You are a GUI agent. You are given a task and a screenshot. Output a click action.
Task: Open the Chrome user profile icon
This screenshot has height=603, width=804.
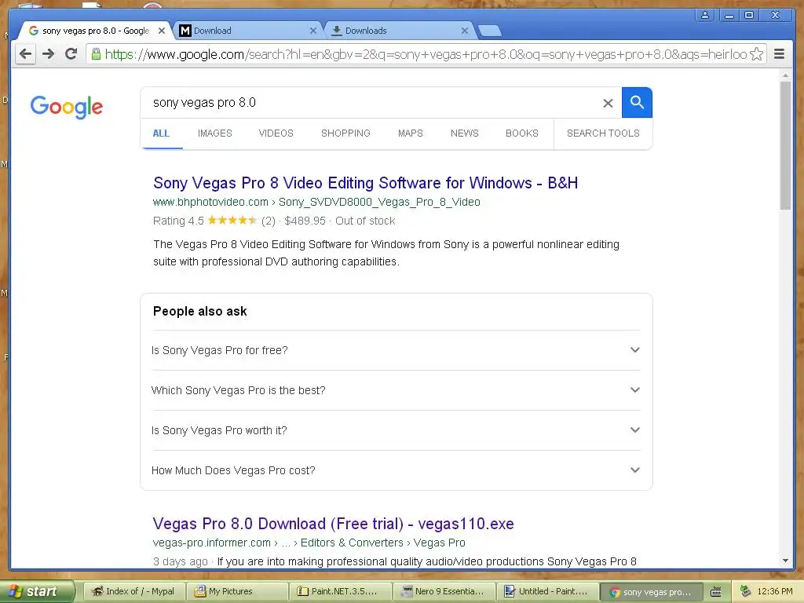pos(705,15)
